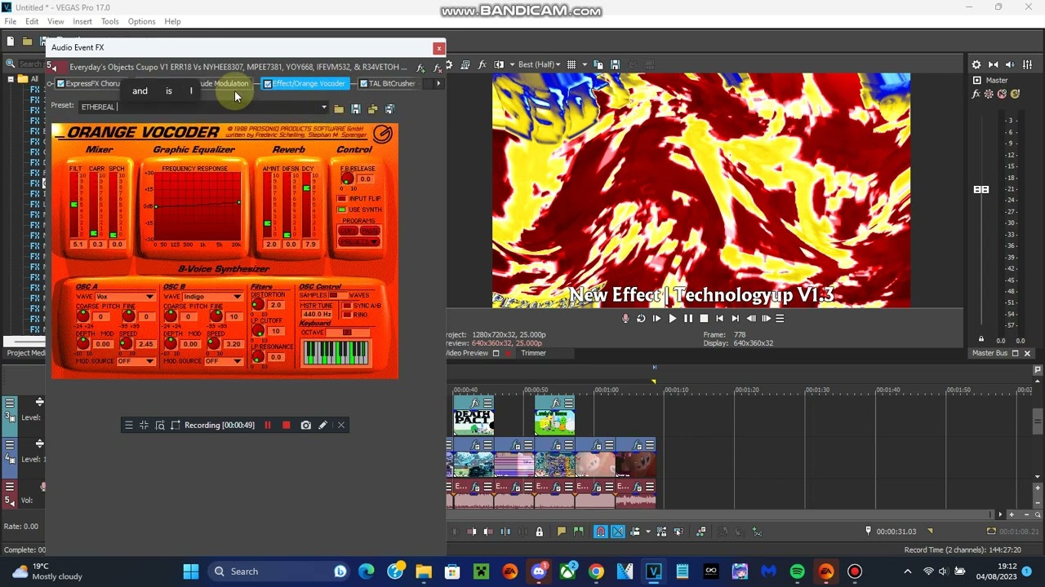Click the COPY program button

(x=349, y=231)
